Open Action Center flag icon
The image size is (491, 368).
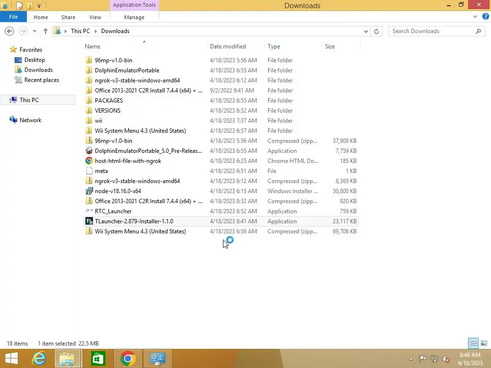(422, 359)
